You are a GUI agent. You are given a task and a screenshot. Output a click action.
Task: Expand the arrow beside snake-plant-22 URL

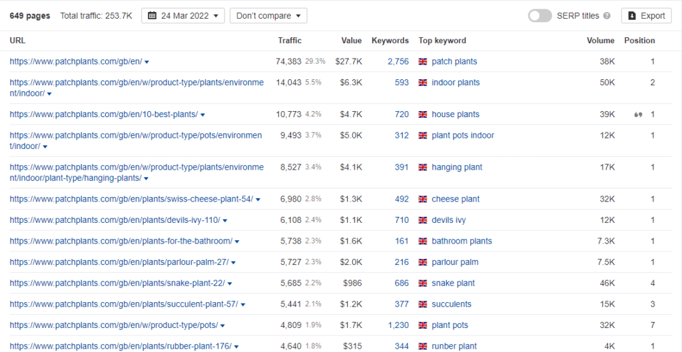point(230,283)
